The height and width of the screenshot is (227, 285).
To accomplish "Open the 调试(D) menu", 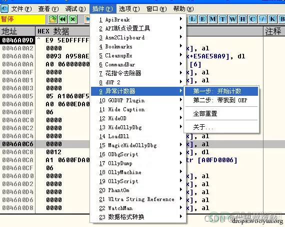I will tap(75, 8).
